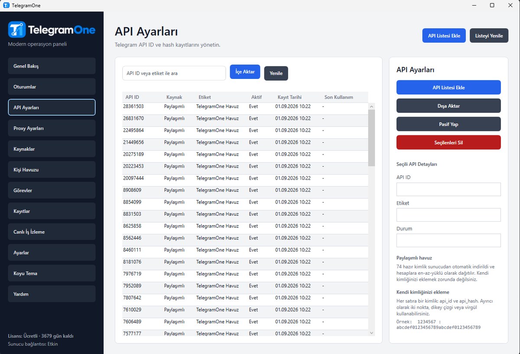Image resolution: width=520 pixels, height=354 pixels.
Task: Sort by Kaynak column header
Action: click(179, 97)
